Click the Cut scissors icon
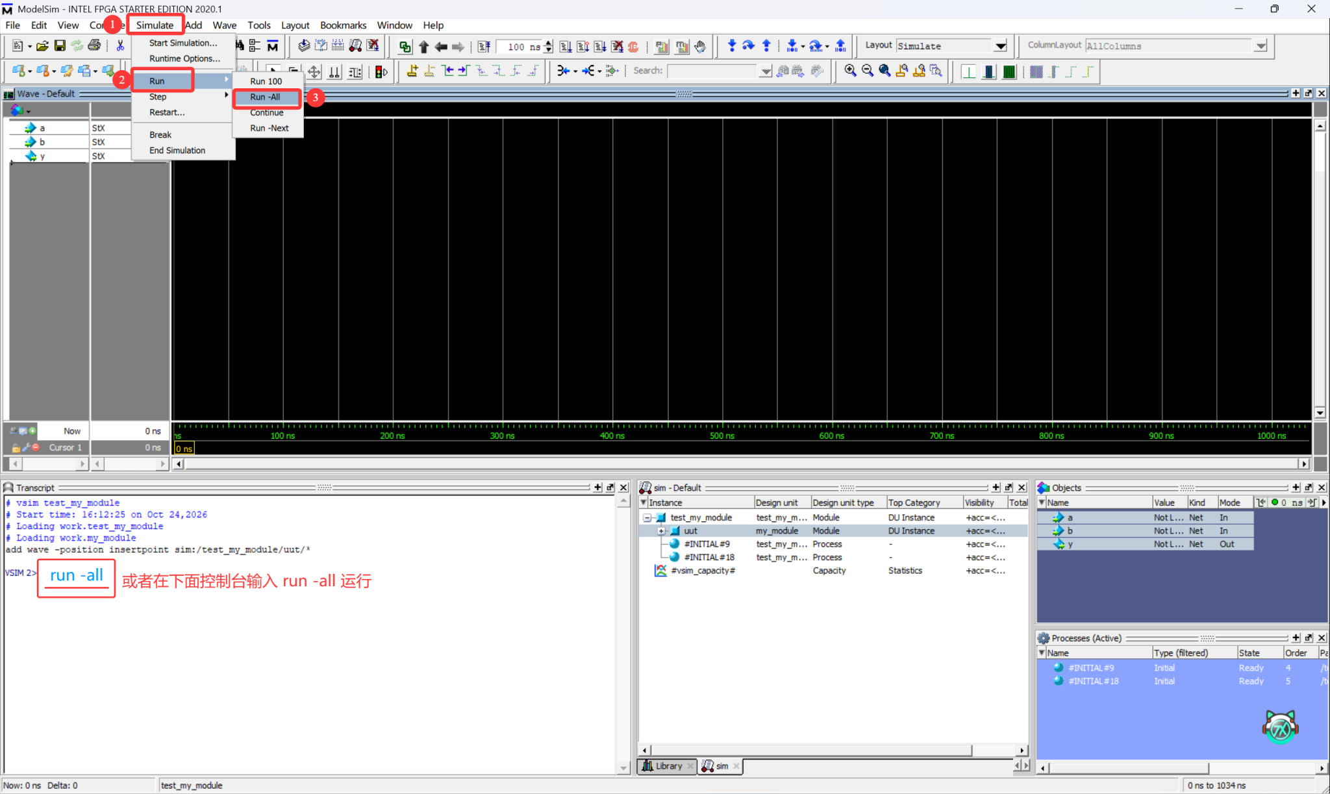 [120, 46]
